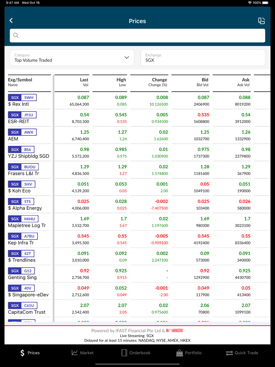Open stock name Mapletree Log Tr

[27, 226]
